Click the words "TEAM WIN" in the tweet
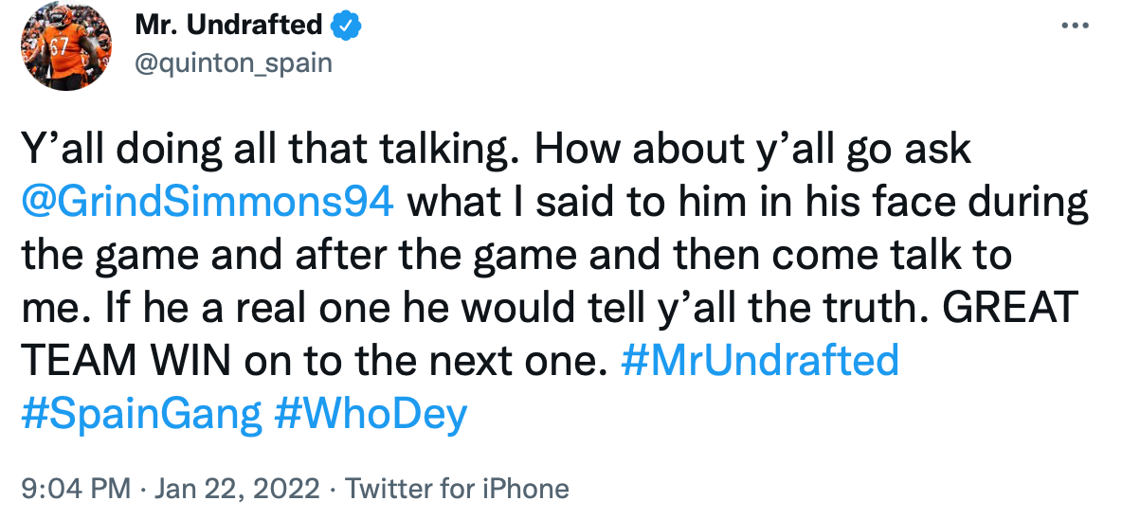The width and height of the screenshot is (1122, 519). coord(126,361)
